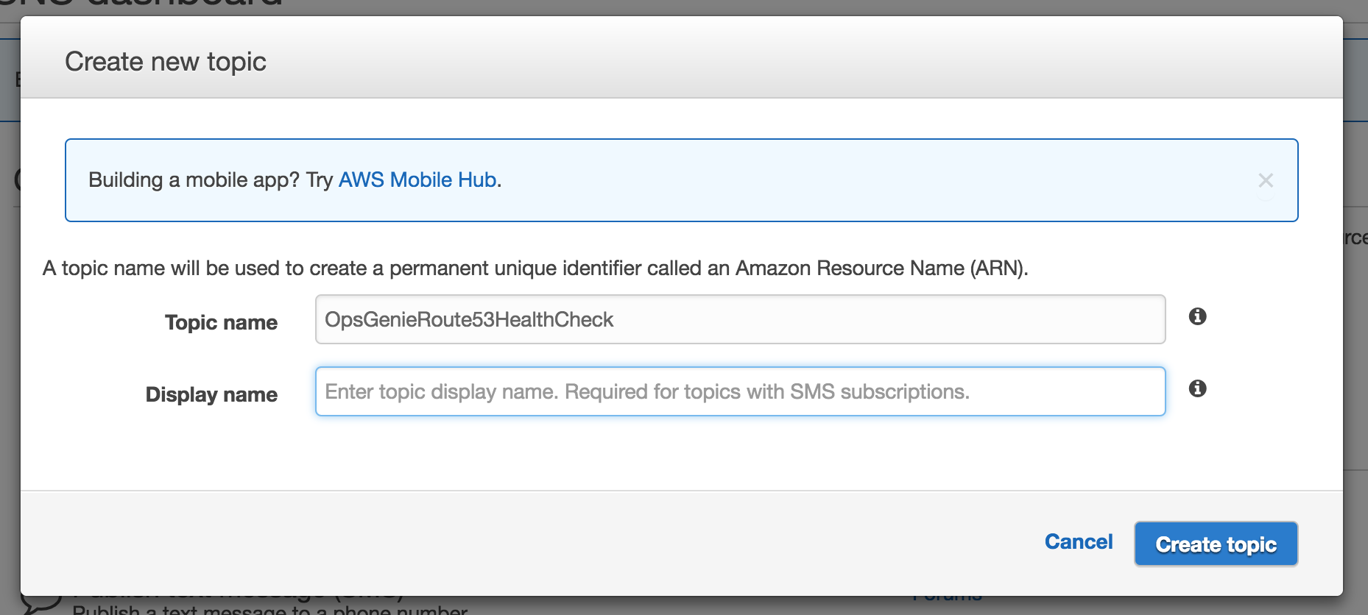Click the "Create new topic" dialog title
Screen dimensions: 1368x615
(166, 62)
